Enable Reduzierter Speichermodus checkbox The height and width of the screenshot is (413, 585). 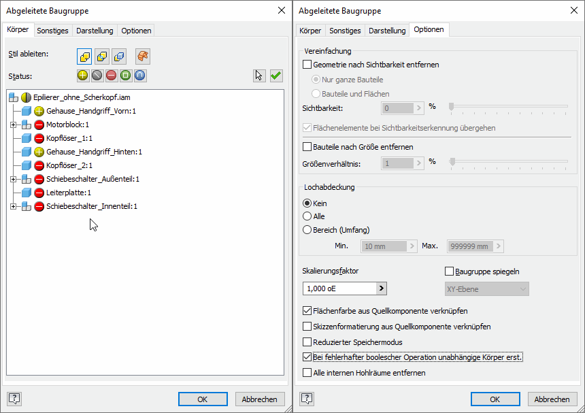coord(307,342)
